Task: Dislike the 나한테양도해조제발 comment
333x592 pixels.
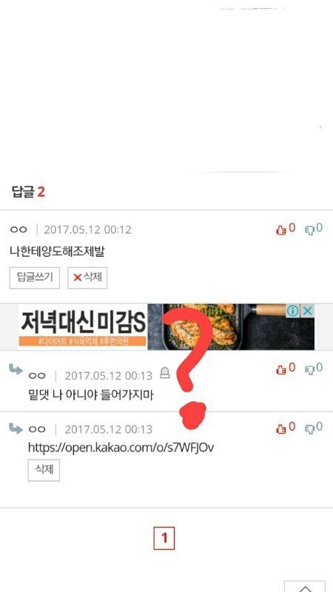Action: 314,229
